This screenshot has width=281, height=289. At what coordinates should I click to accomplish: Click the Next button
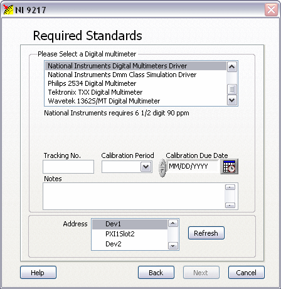pos(201,273)
